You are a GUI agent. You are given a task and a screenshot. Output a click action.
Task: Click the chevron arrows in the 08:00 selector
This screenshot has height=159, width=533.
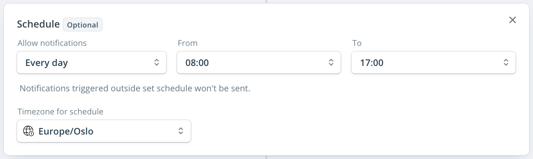(331, 62)
